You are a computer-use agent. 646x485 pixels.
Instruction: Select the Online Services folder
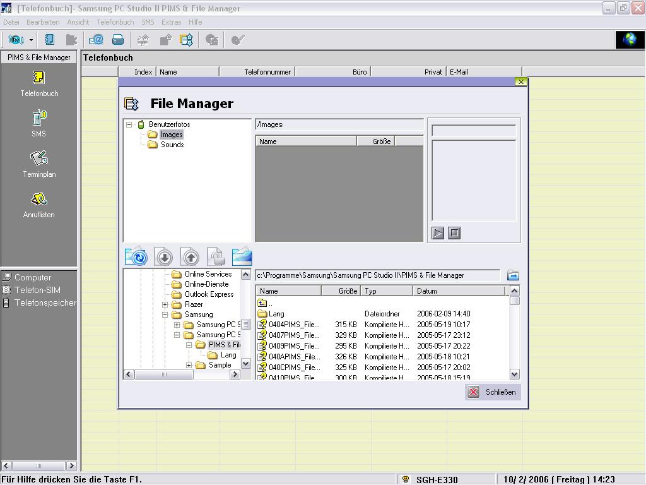point(208,274)
